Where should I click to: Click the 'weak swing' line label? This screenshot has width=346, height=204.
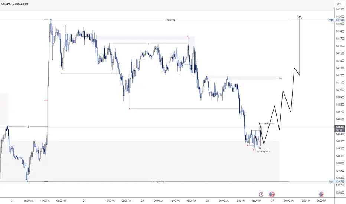coord(170,20)
